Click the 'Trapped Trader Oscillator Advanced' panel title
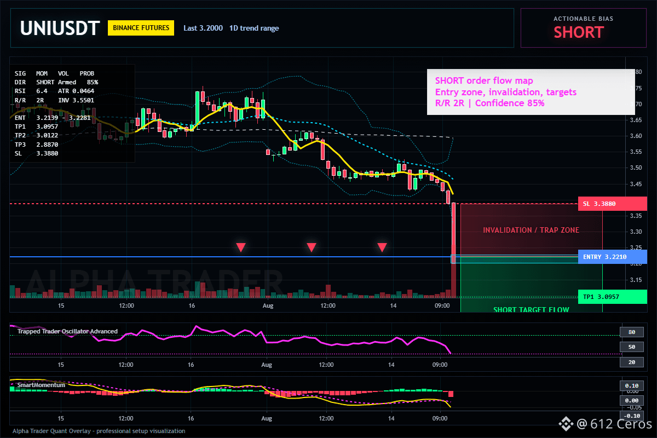 pos(67,331)
